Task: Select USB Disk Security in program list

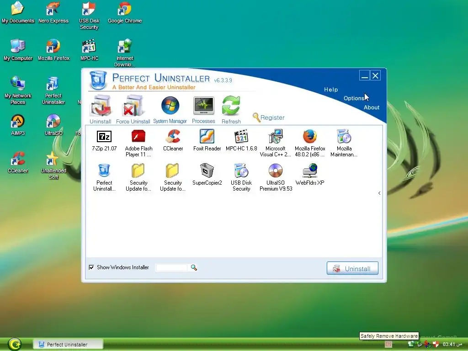Action: 241,177
